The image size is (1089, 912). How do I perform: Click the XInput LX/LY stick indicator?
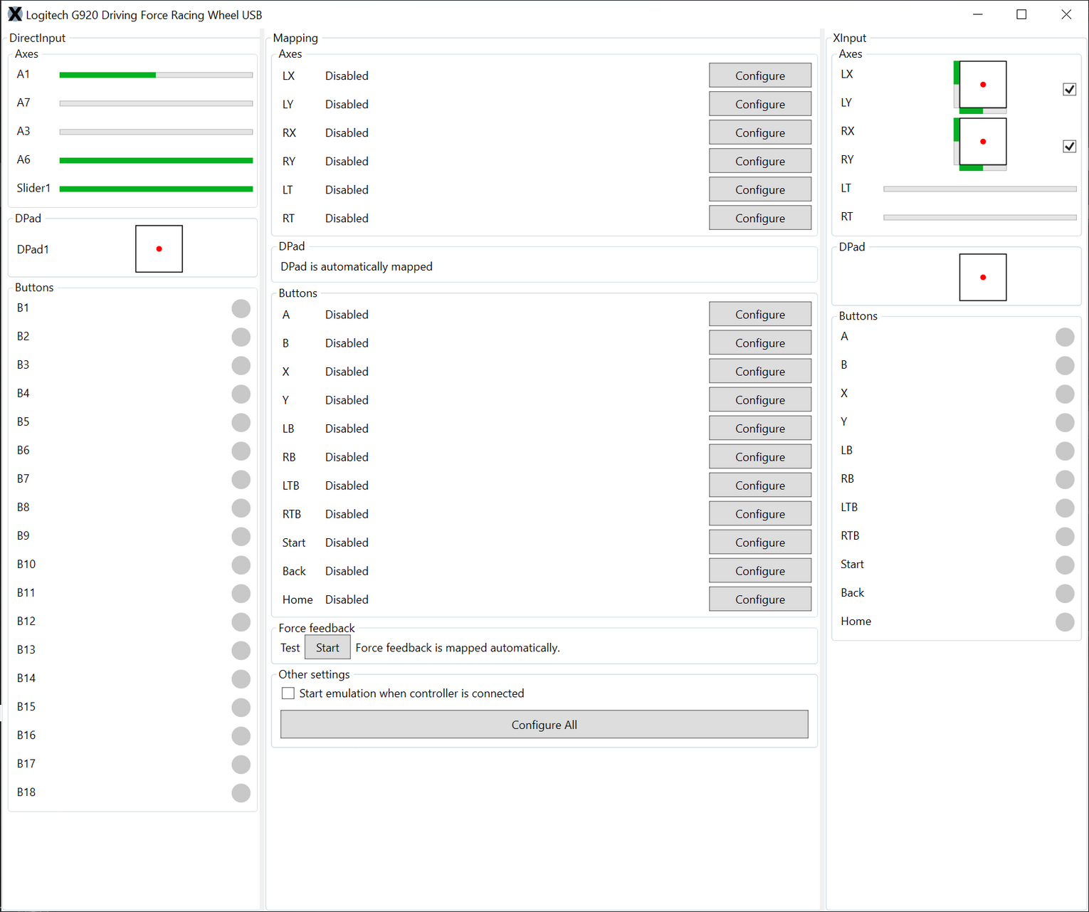tap(983, 85)
